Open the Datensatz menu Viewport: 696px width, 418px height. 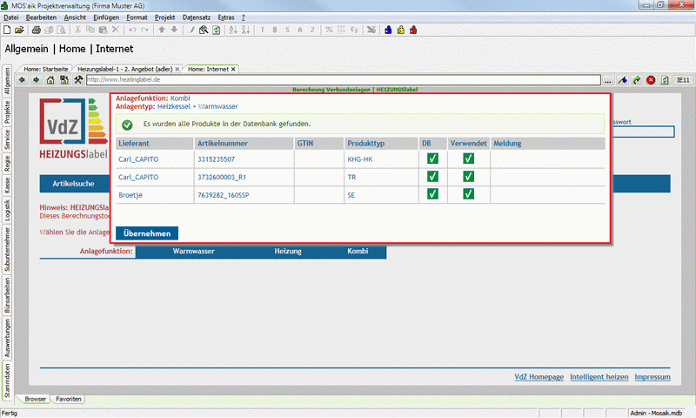(x=197, y=17)
